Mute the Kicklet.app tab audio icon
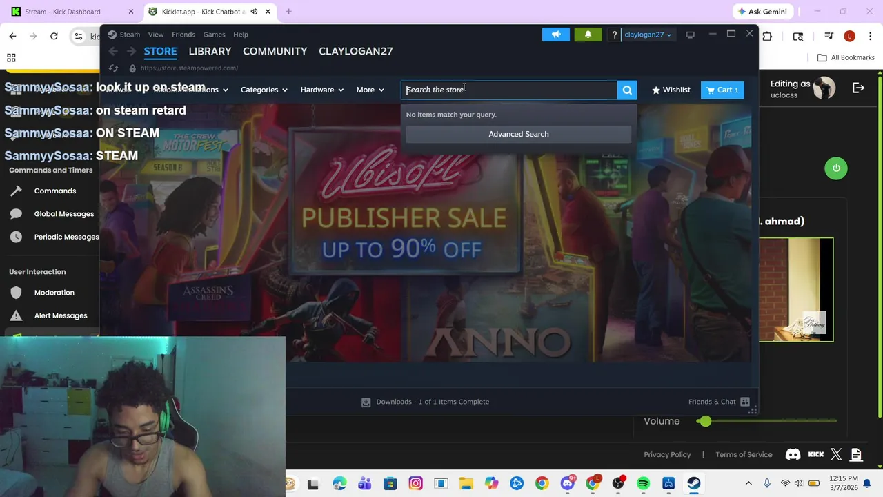This screenshot has width=883, height=497. tap(254, 12)
